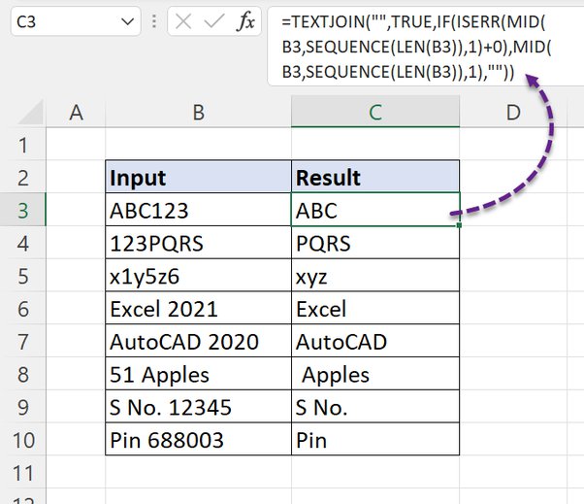This screenshot has height=504, width=584.
Task: Select cell containing Excel 2021
Action: click(199, 308)
